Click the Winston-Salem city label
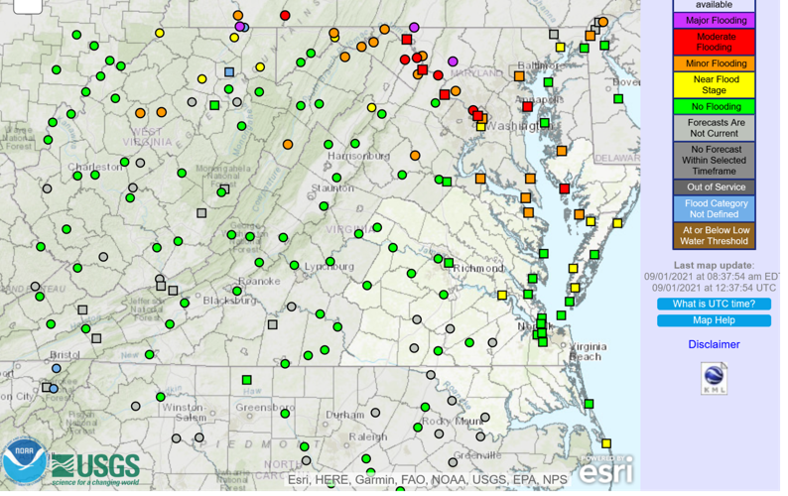788x496 pixels. pos(185,412)
